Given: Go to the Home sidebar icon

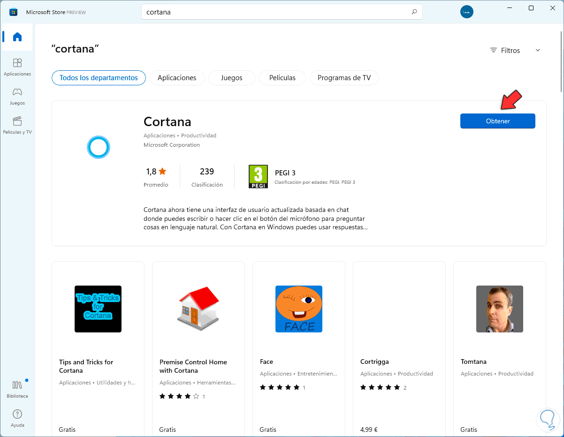Looking at the screenshot, I should pyautogui.click(x=17, y=37).
